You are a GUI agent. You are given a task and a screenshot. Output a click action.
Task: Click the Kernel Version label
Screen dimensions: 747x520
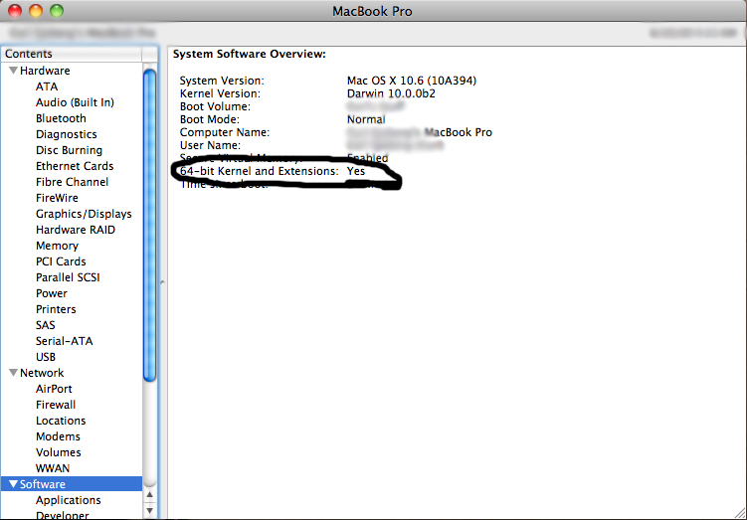pos(220,93)
